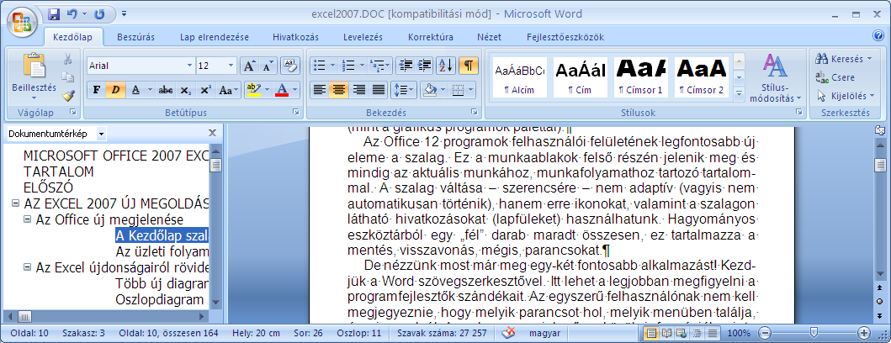Viewport: 891px width, 343px height.
Task: Decrease the font size with the shrink font icon
Action: [x=267, y=66]
